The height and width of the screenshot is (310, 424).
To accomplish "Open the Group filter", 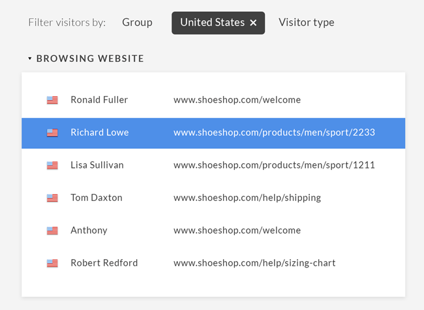I will [138, 22].
